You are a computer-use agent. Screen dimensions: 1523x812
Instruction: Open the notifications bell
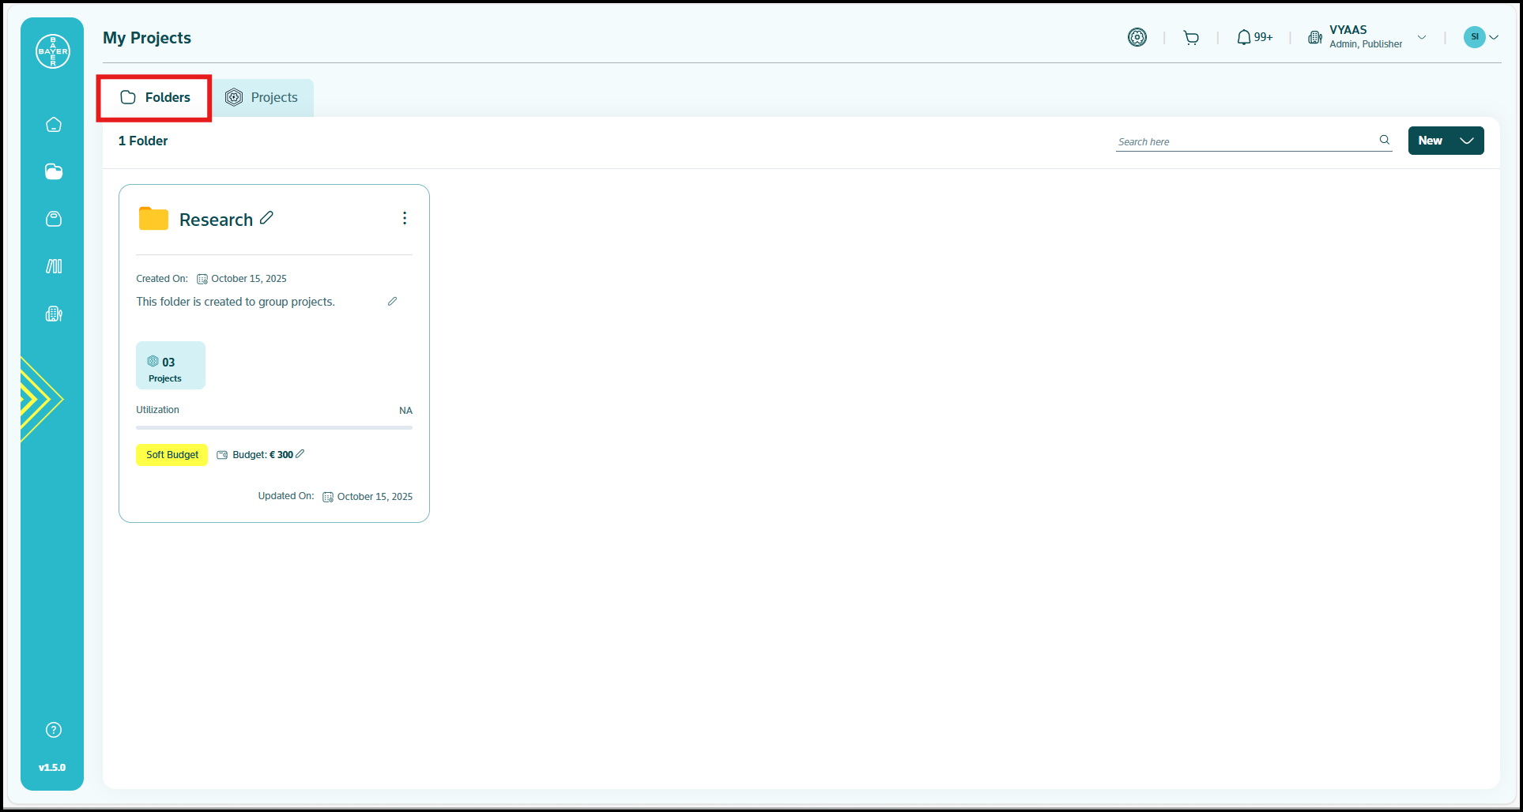pyautogui.click(x=1244, y=37)
